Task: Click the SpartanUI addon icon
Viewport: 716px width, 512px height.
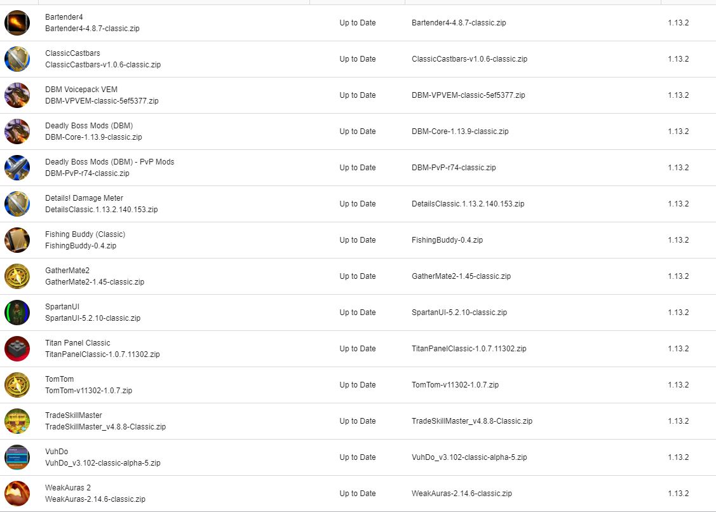Action: pos(17,313)
